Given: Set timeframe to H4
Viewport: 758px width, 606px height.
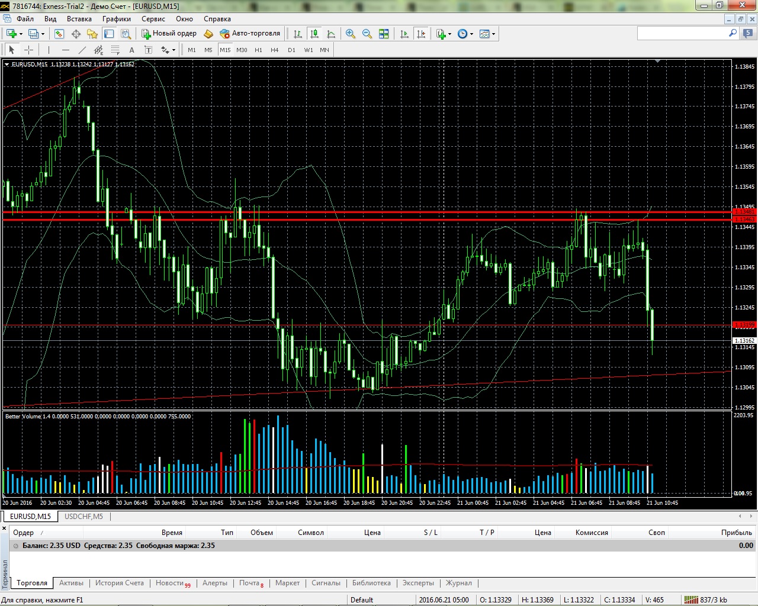Looking at the screenshot, I should 275,50.
